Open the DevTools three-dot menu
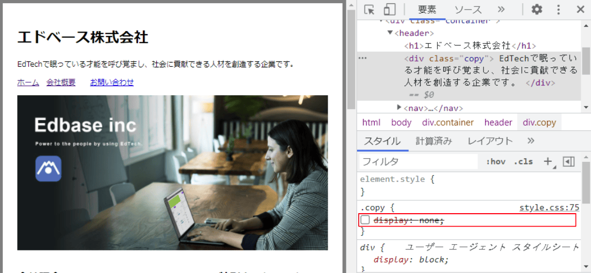Image resolution: width=591 pixels, height=273 pixels. tap(558, 10)
